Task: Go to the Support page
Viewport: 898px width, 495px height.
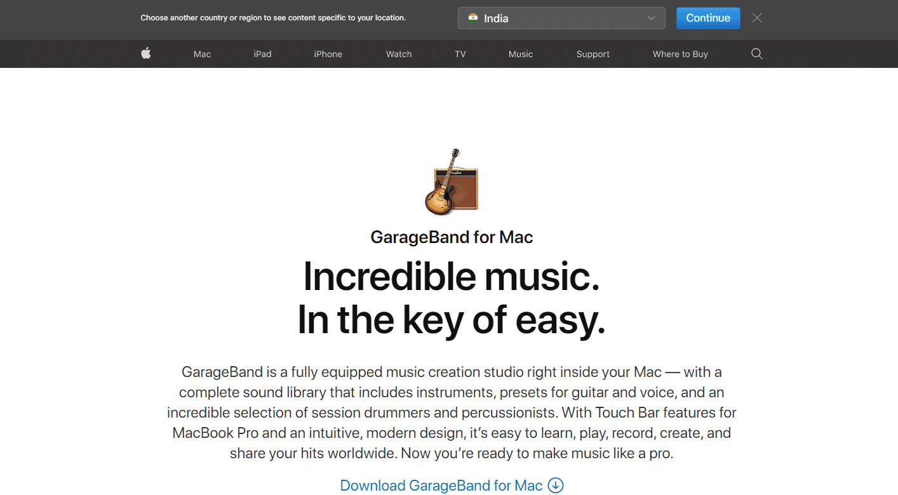Action: click(593, 54)
